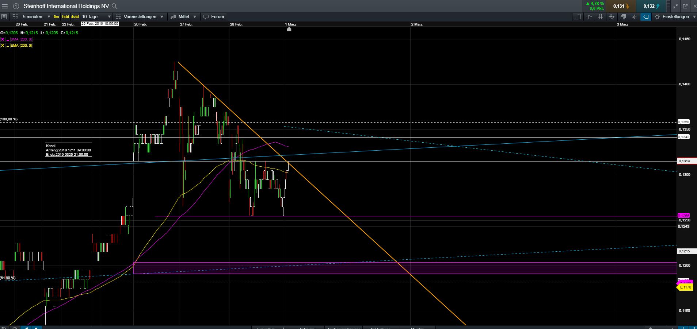Enable the 4std timeframe preset
Screen dimensions: 697x329
point(74,17)
